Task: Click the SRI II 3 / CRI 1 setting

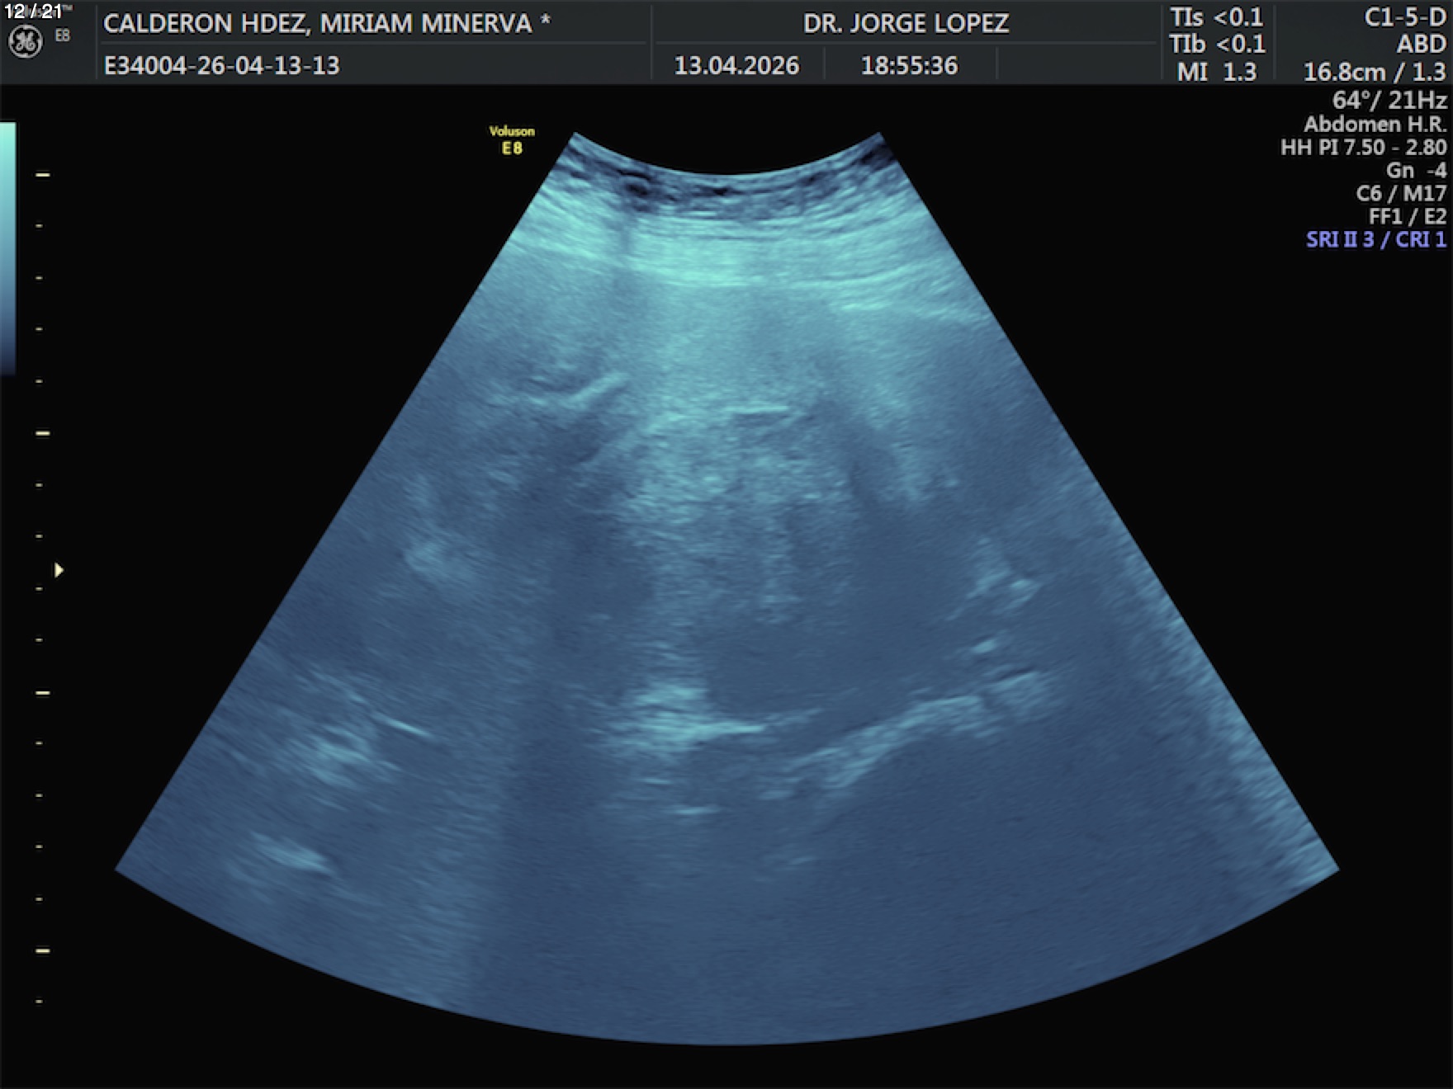Action: click(x=1375, y=240)
